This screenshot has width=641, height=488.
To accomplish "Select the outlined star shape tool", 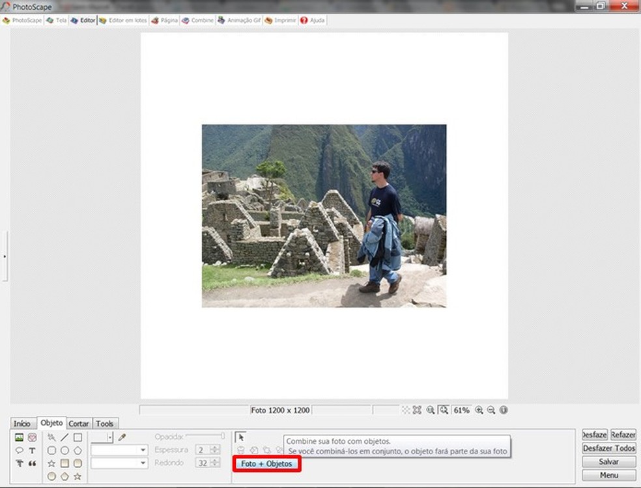I will click(x=51, y=463).
